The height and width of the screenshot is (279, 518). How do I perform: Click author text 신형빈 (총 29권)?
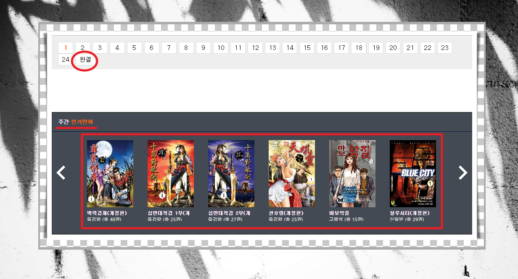pyautogui.click(x=407, y=219)
